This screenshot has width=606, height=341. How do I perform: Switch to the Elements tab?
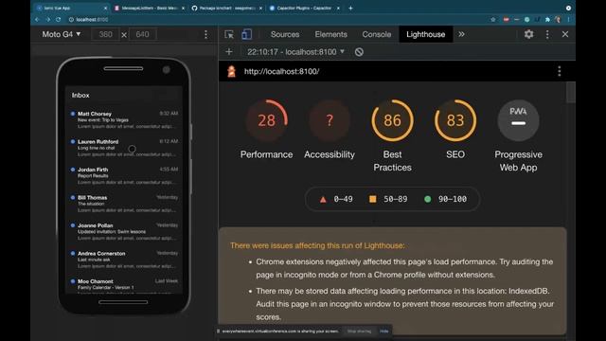click(x=330, y=34)
